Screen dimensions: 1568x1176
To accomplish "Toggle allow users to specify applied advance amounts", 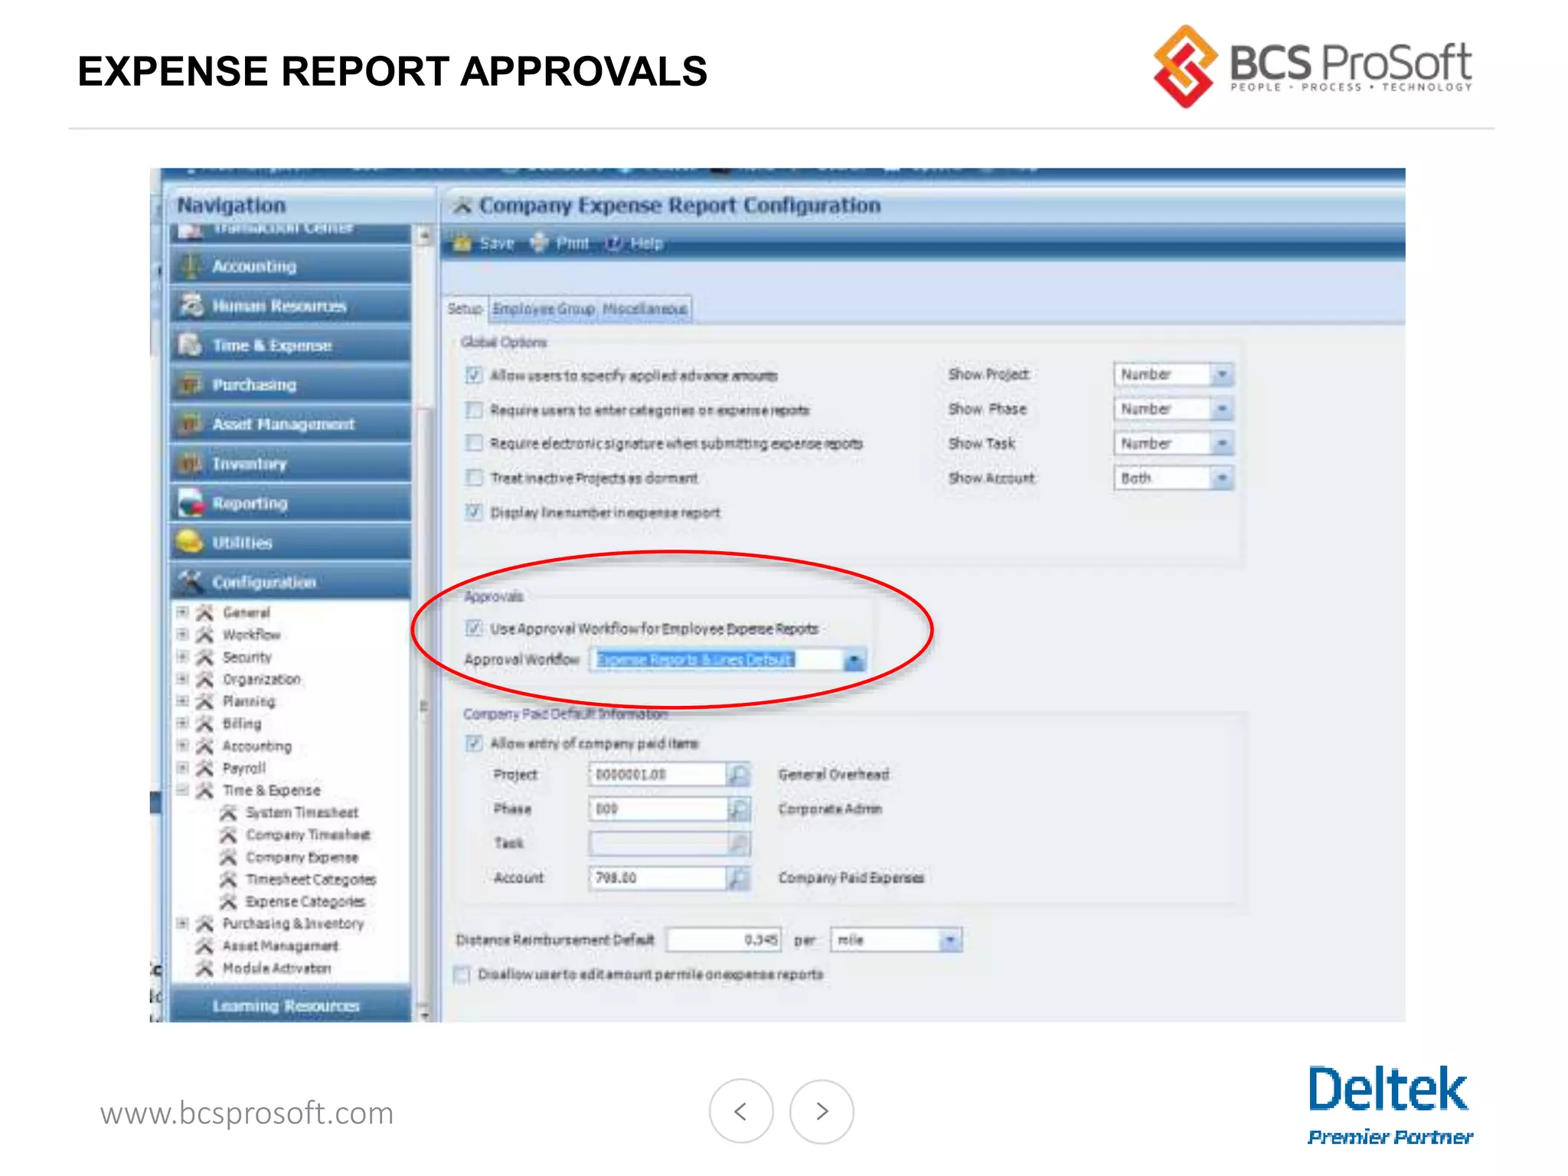I will [x=474, y=375].
